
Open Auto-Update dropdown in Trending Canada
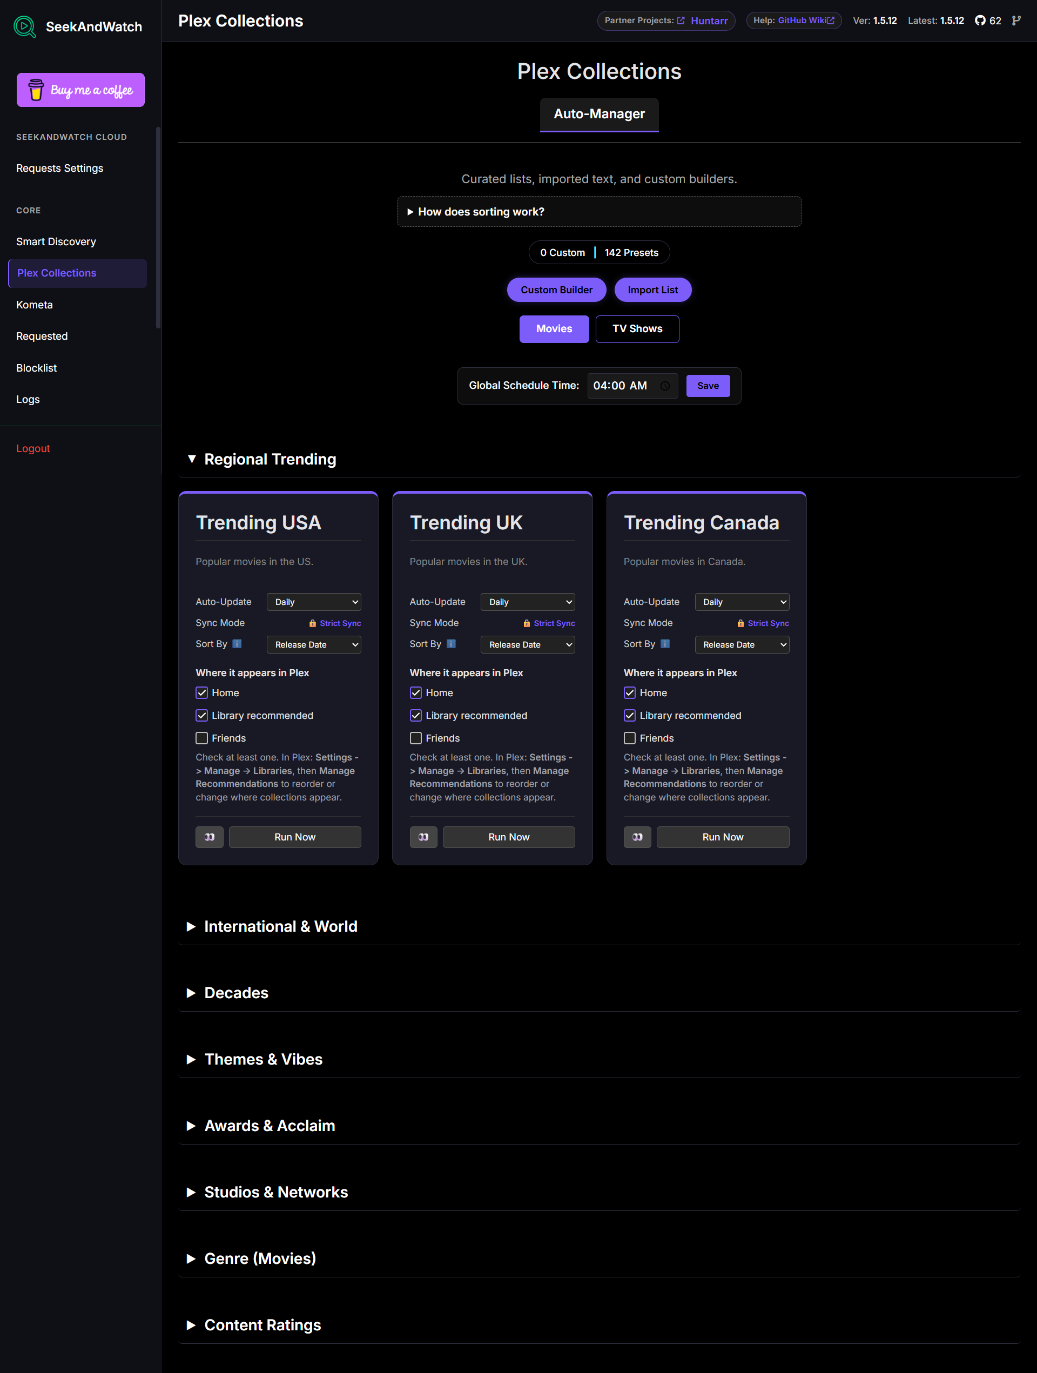(x=742, y=602)
